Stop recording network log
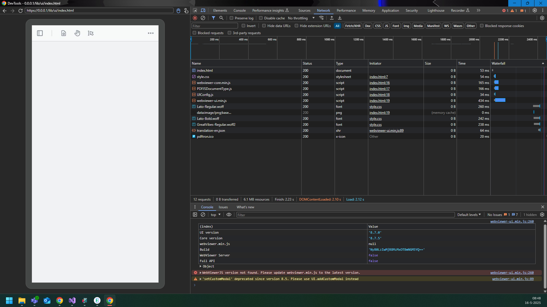The height and width of the screenshot is (307, 547). point(195,18)
